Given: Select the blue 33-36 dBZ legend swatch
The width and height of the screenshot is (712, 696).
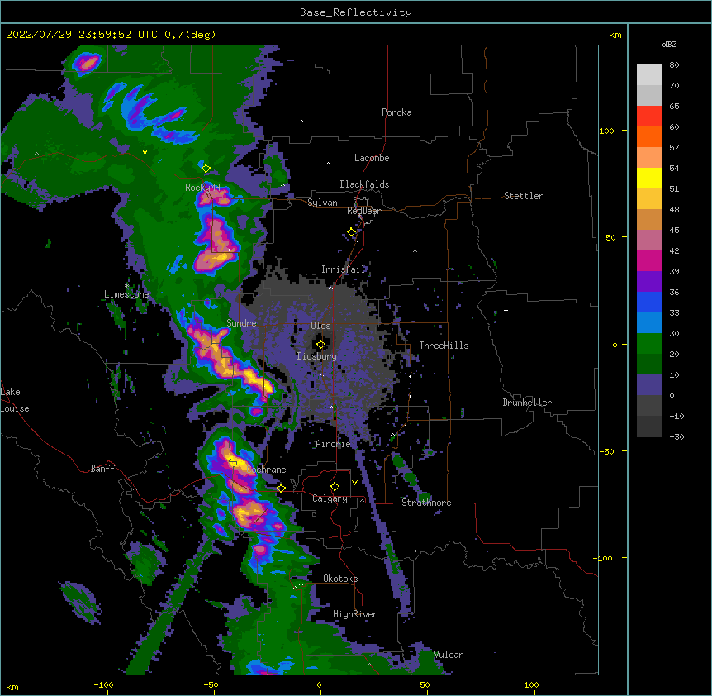Looking at the screenshot, I should (649, 302).
